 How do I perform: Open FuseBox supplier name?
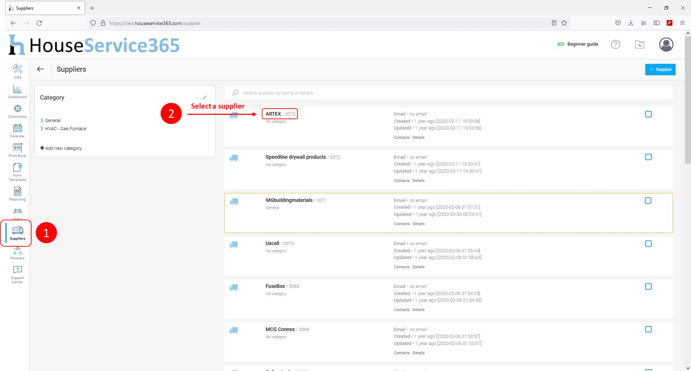(275, 286)
